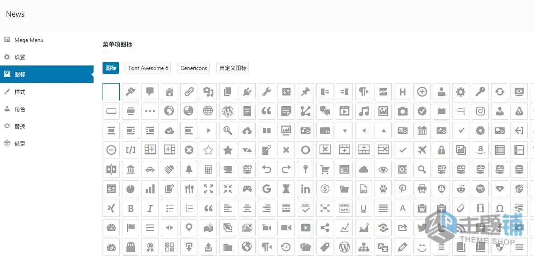Select the plug (plugin) icon
The image size is (534, 257).
click(x=247, y=92)
